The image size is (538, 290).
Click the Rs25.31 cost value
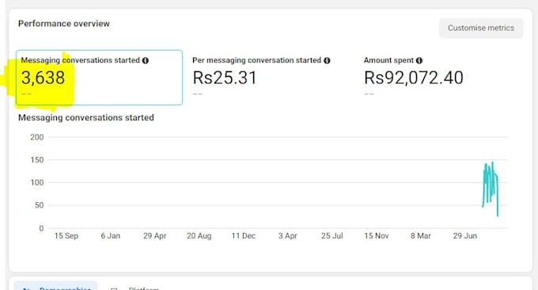(x=225, y=78)
